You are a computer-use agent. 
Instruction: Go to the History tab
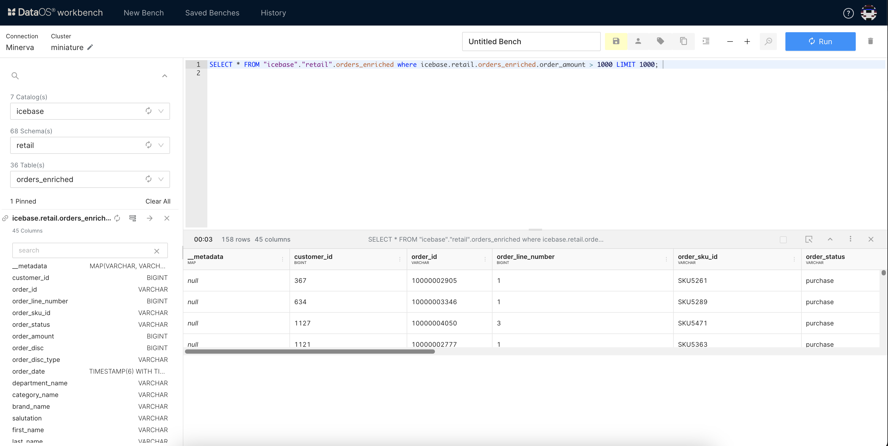[x=273, y=13]
